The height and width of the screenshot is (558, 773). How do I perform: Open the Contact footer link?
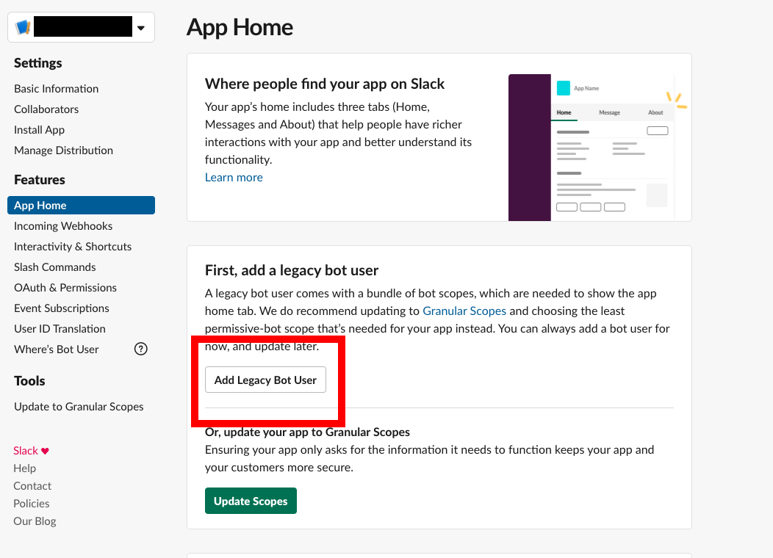[x=32, y=486]
